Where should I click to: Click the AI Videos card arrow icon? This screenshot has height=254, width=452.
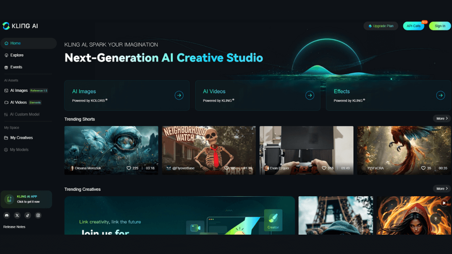pyautogui.click(x=310, y=95)
